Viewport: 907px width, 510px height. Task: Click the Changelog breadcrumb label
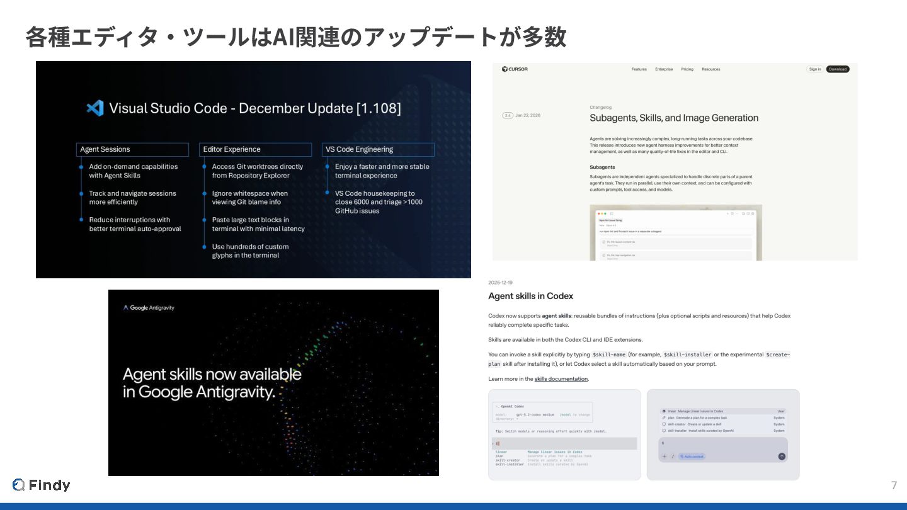[x=600, y=108]
